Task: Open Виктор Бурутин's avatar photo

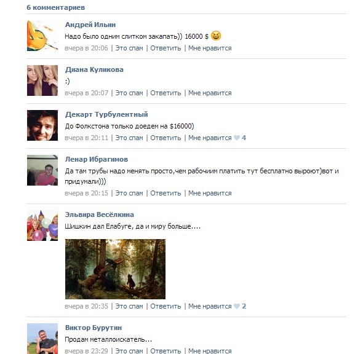Action: point(42,339)
